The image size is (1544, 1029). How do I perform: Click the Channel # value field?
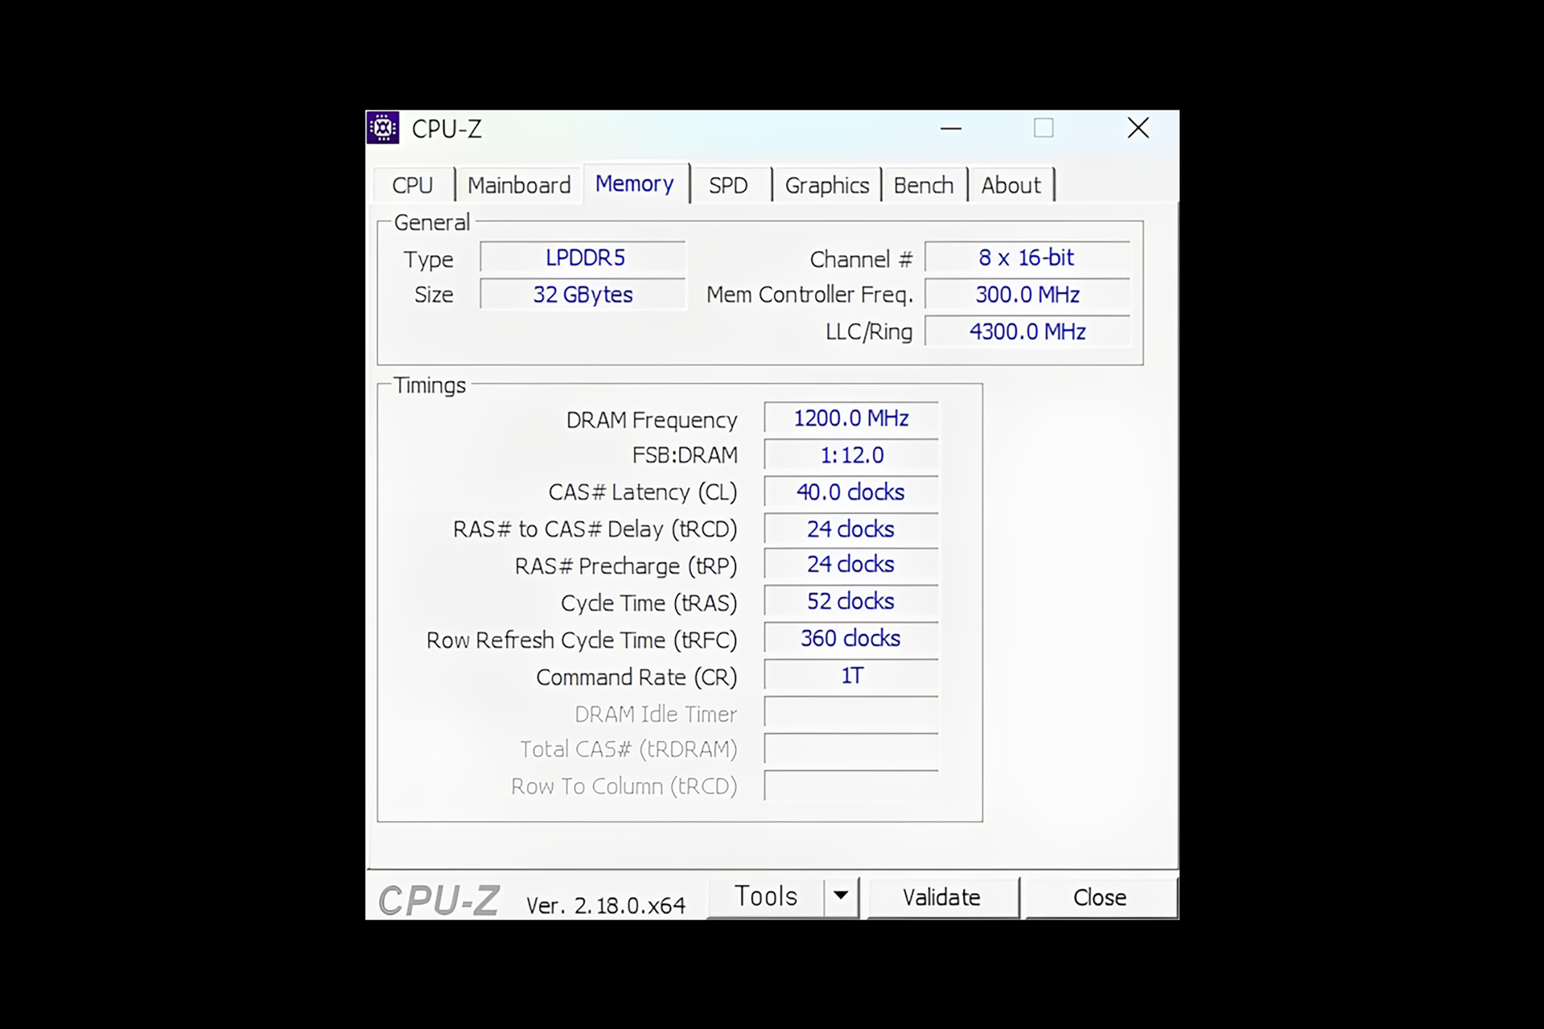pos(1027,257)
